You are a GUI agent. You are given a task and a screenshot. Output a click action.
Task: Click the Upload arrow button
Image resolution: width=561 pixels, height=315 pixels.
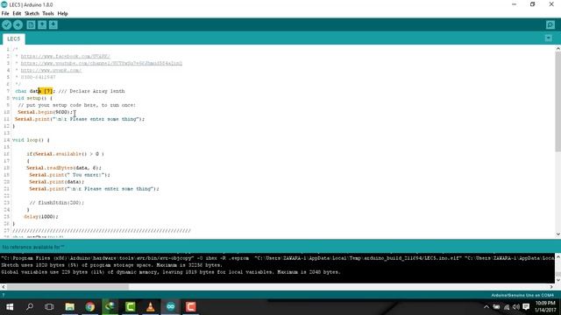click(x=18, y=24)
